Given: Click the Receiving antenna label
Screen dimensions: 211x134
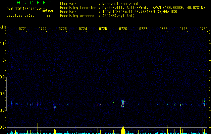Looking at the screenshot, I should point(77,16).
